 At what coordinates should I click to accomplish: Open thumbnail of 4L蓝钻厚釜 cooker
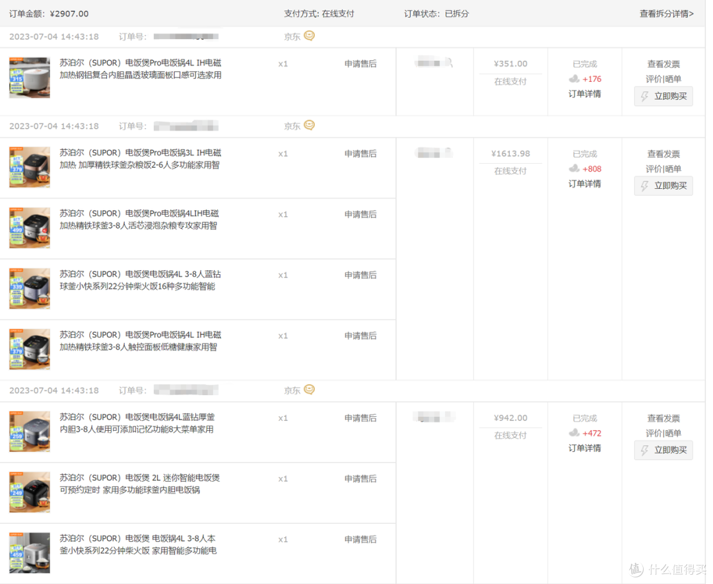pos(30,431)
